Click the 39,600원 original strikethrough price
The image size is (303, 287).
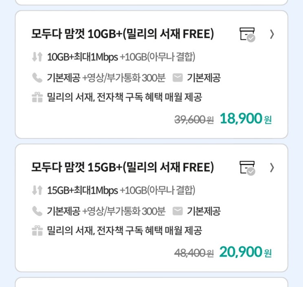click(194, 120)
